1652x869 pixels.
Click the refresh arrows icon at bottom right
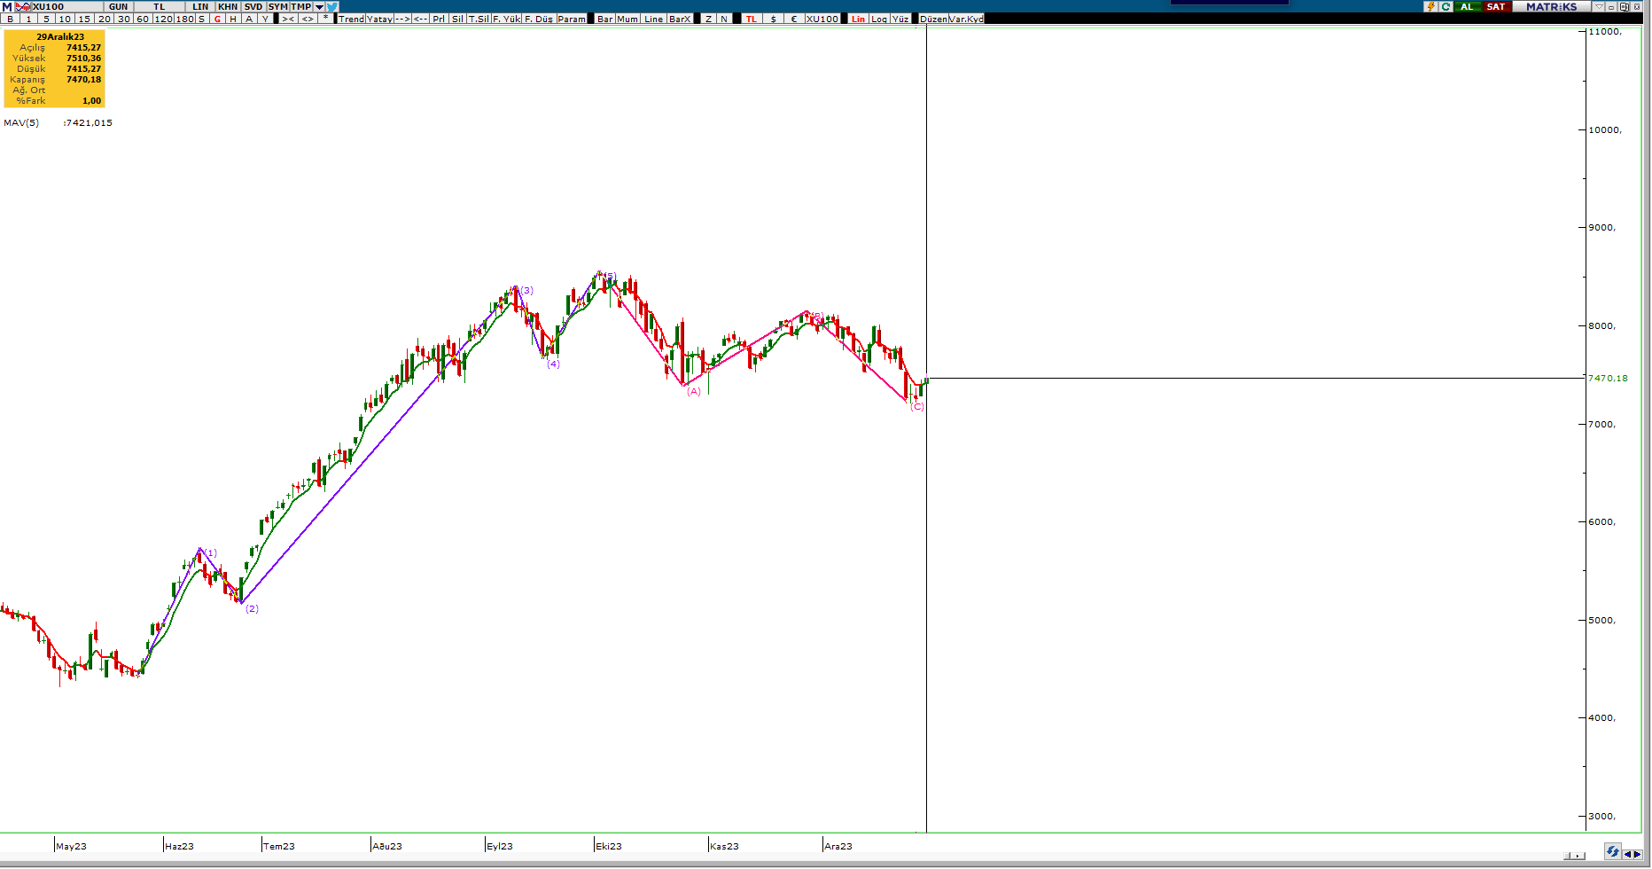[1612, 852]
